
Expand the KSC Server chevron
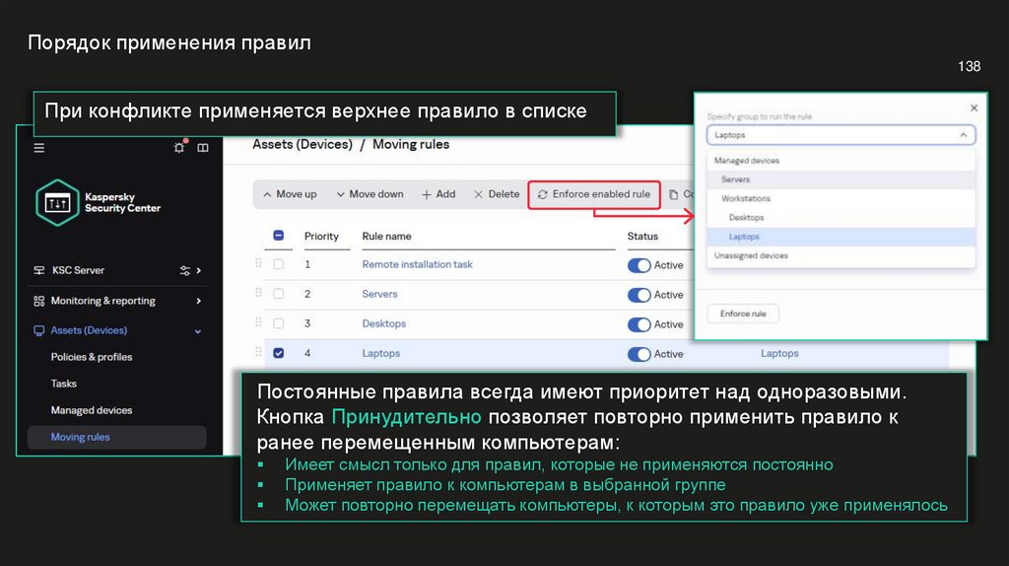click(199, 270)
